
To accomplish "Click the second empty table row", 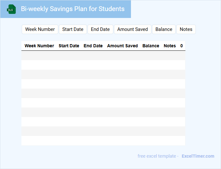I will [103, 65].
